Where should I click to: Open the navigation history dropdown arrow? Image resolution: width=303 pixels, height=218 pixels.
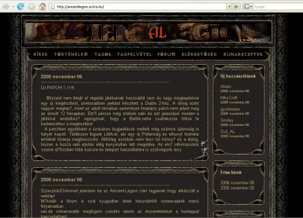(13, 7)
